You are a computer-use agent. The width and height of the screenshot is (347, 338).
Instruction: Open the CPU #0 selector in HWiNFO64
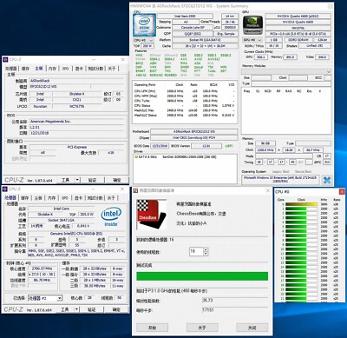144,40
